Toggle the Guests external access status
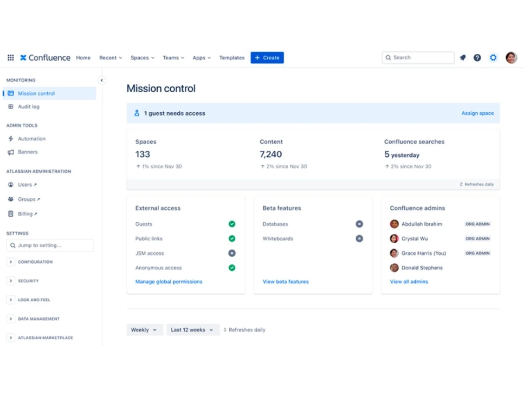The height and width of the screenshot is (393, 524). [232, 224]
